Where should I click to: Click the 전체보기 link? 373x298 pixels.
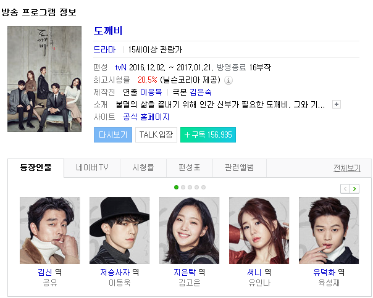(347, 168)
